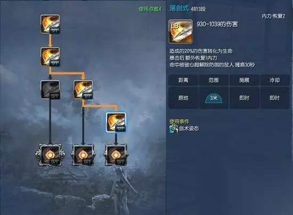Click the 范围 header cell
Screen dimensions: 293x215
[x=214, y=80]
